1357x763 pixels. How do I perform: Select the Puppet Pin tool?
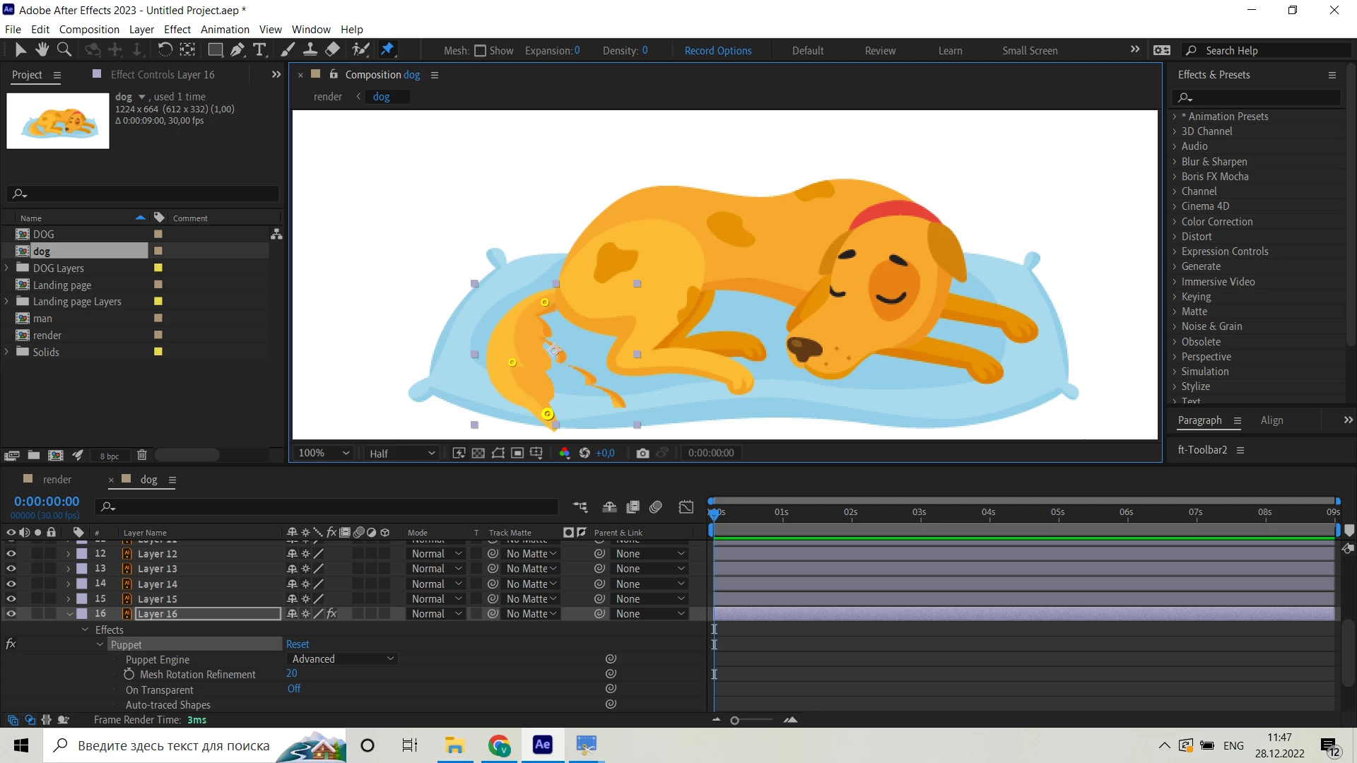387,49
